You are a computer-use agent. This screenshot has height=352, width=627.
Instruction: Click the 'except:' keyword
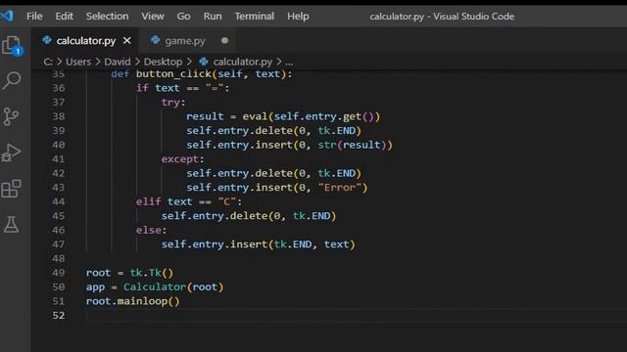tap(182, 158)
